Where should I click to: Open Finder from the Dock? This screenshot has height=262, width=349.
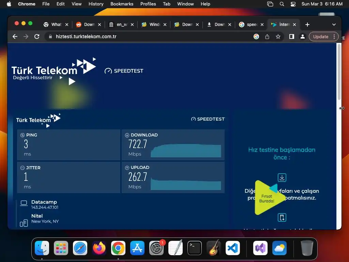point(42,248)
